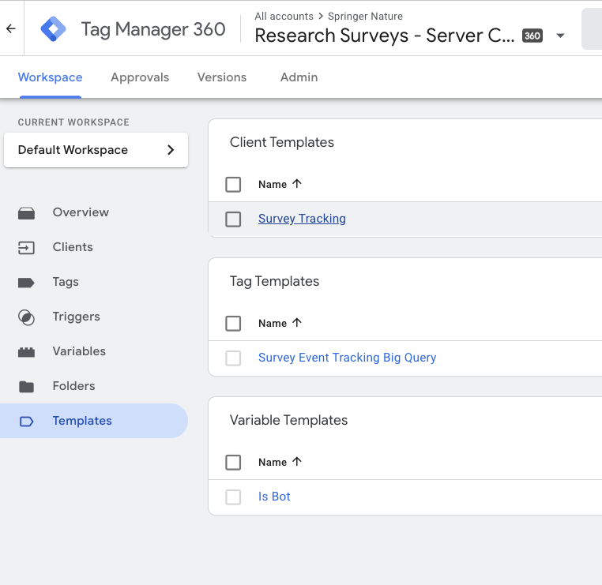602x585 pixels.
Task: Check Survey Event Tracking Big Query checkbox
Action: pos(233,358)
